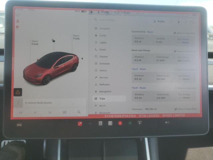This screenshot has height=160, width=213.
Task: Tap the media search magnifier icon
Action: pyautogui.click(x=79, y=112)
